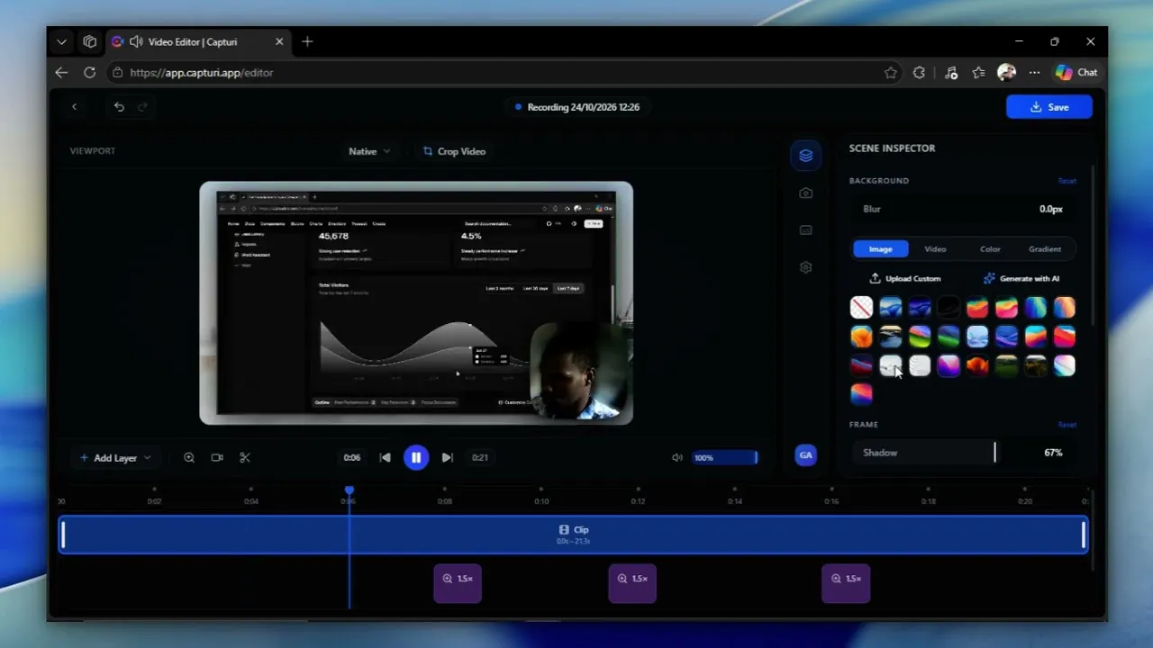
Task: Click the zoom magnifier tool icon
Action: [189, 457]
